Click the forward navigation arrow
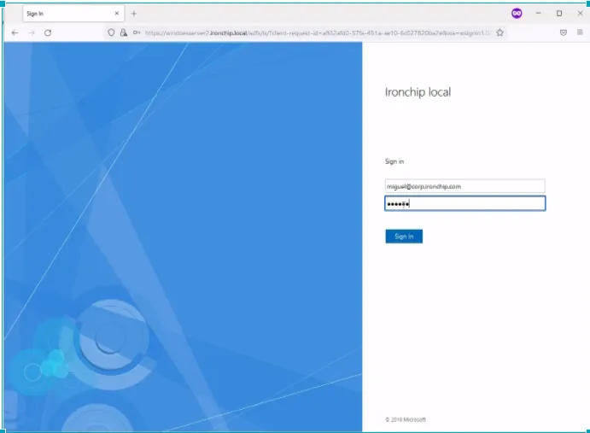 pyautogui.click(x=32, y=32)
